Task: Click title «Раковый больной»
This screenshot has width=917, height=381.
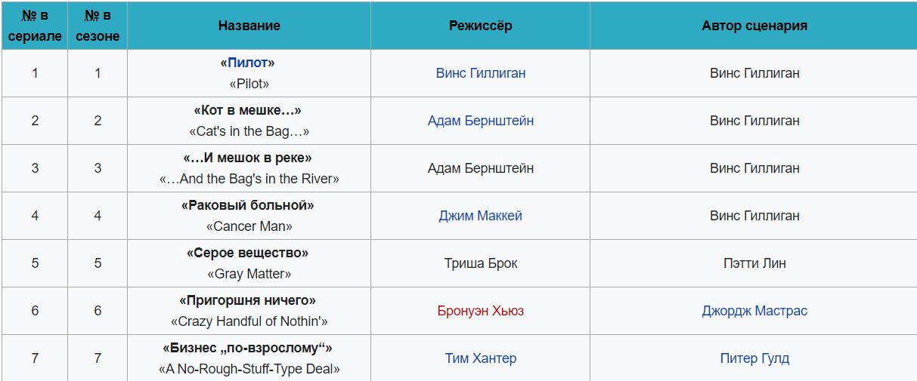Action: (x=249, y=205)
